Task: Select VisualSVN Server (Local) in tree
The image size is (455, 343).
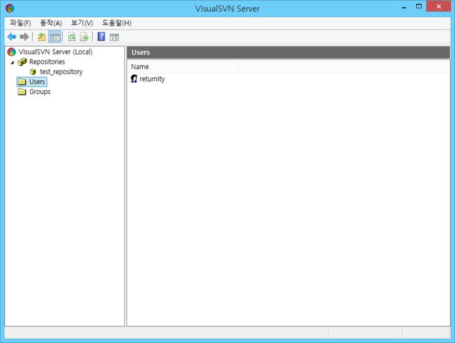Action: pyautogui.click(x=55, y=52)
